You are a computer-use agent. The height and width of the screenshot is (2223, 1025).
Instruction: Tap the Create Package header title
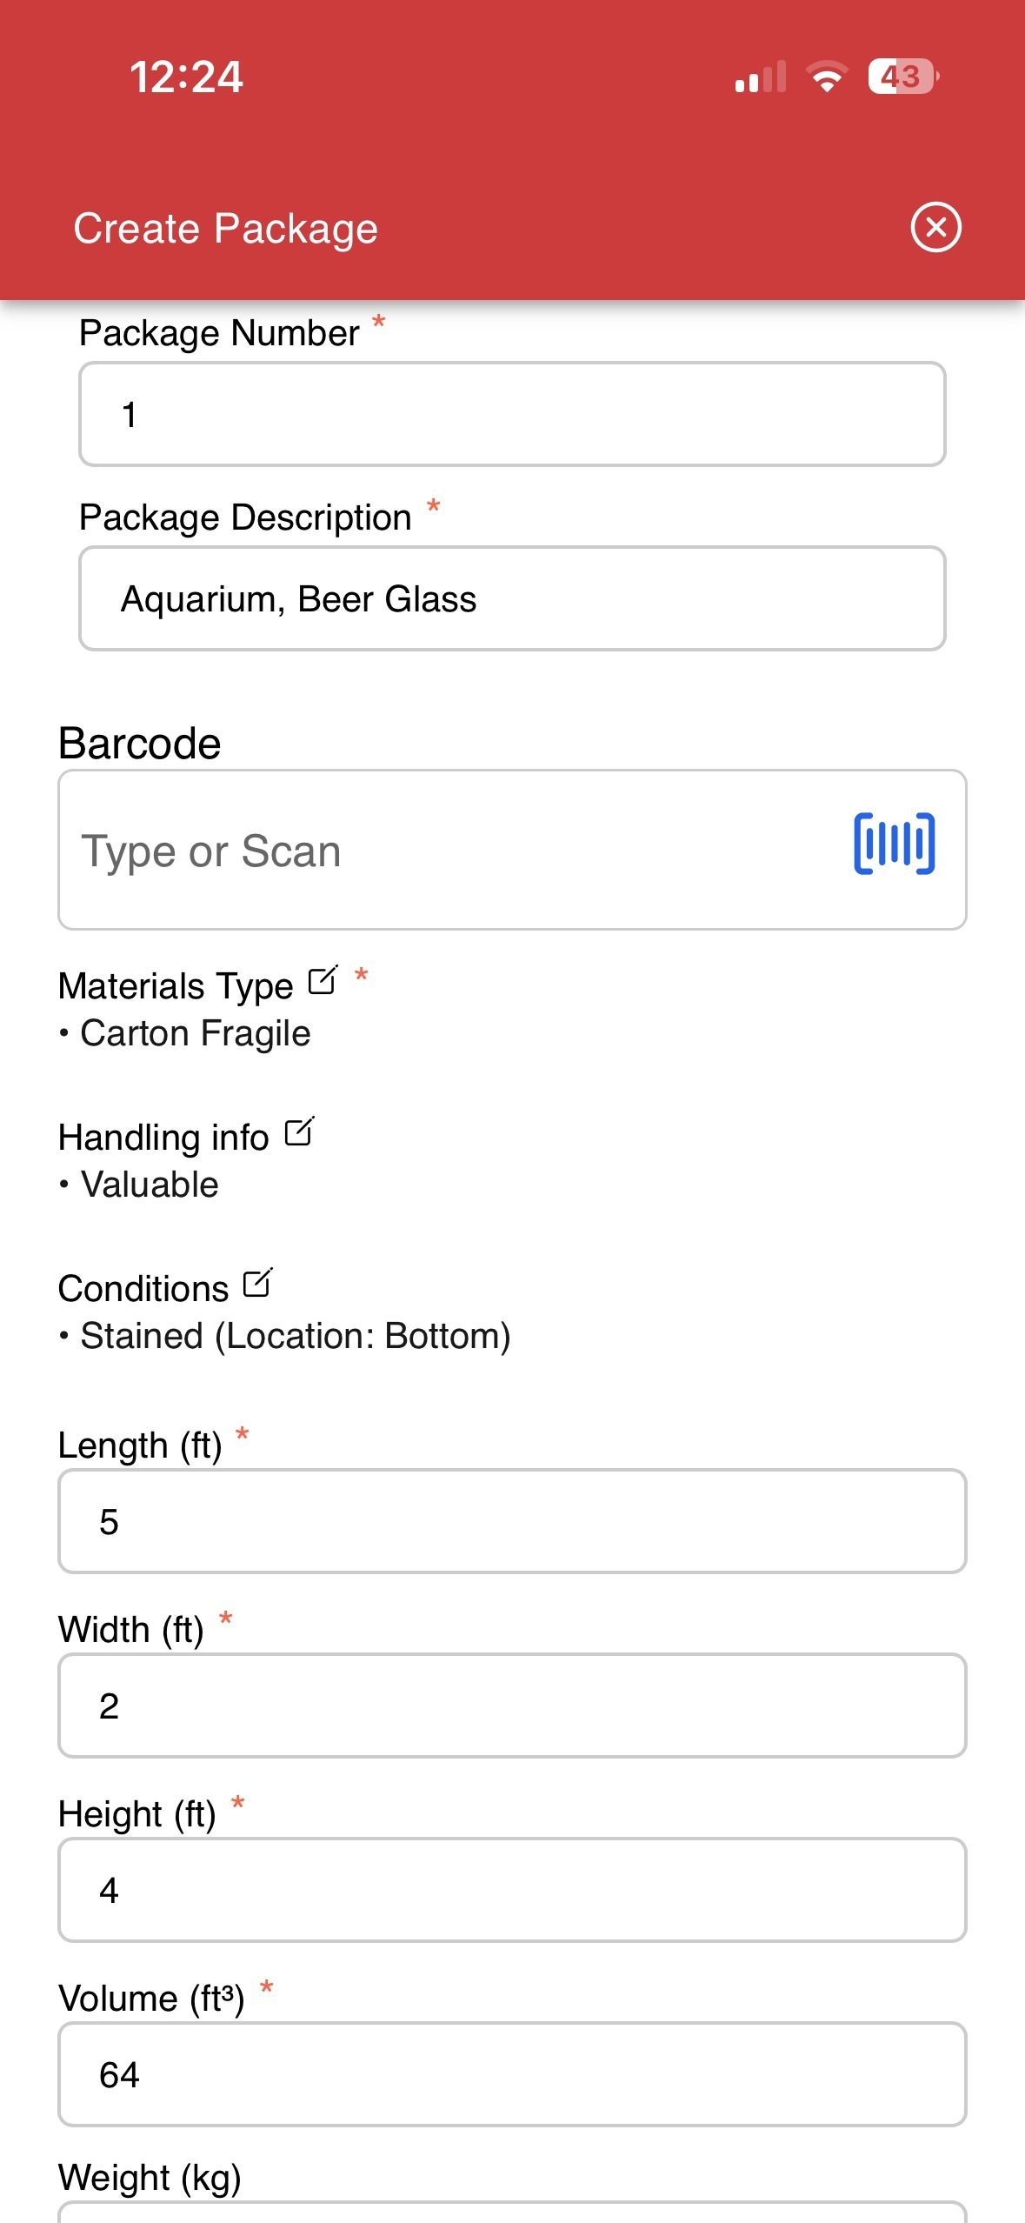click(225, 229)
